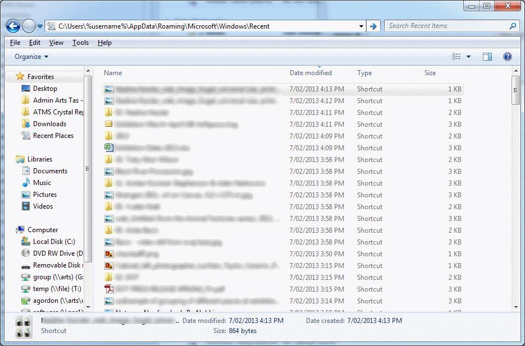Select Libraries in the navigation pane
Screen dimensions: 525x346
pos(40,159)
